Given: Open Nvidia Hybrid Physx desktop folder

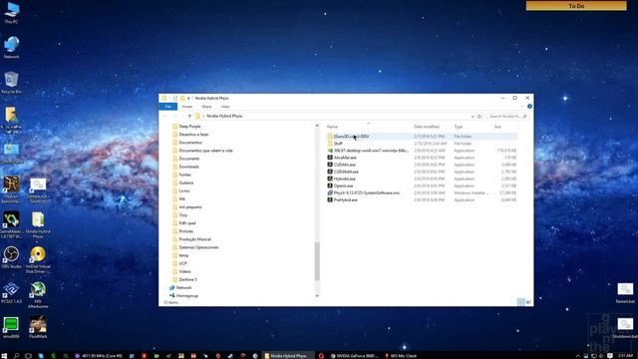Looking at the screenshot, I should [x=38, y=224].
